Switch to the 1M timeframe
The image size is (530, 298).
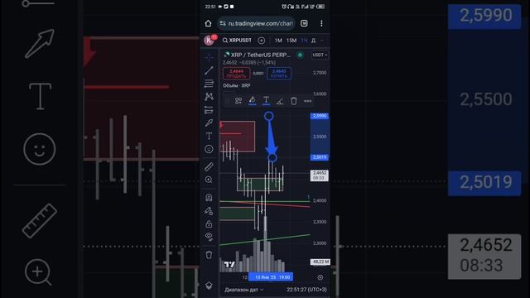click(x=278, y=41)
